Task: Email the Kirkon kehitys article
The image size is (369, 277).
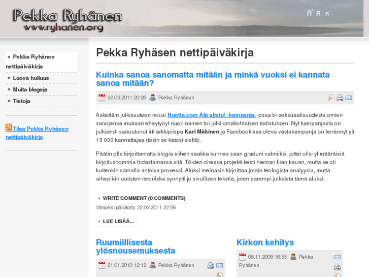Action: point(337,257)
